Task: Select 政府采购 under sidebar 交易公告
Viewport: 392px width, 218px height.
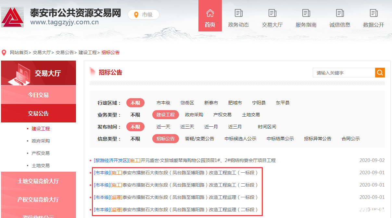Action: pos(41,141)
